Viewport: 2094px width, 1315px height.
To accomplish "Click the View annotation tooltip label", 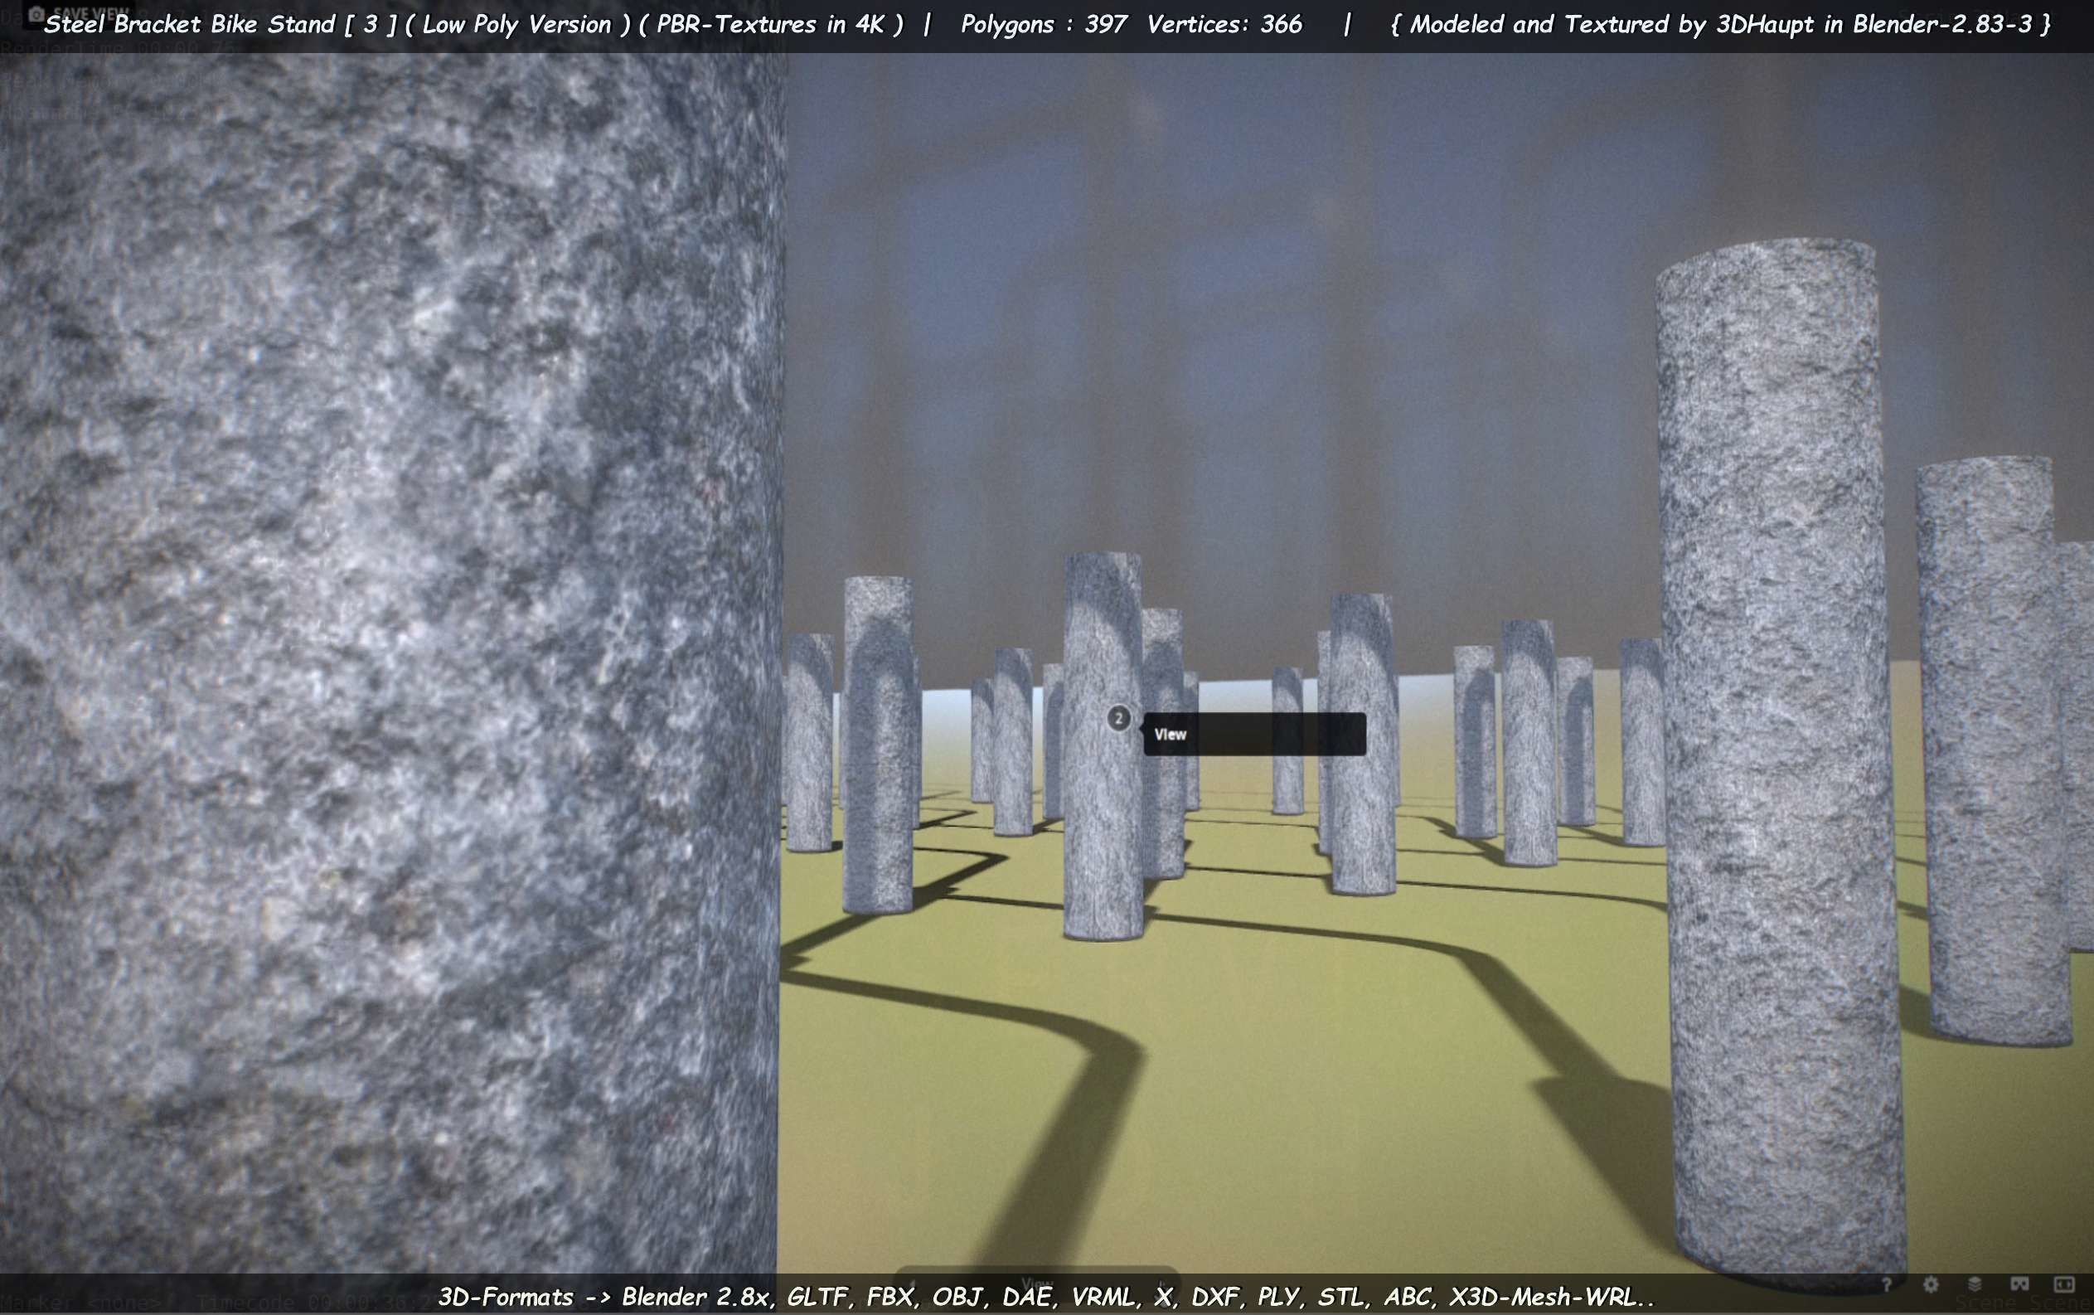I will 1170,735.
